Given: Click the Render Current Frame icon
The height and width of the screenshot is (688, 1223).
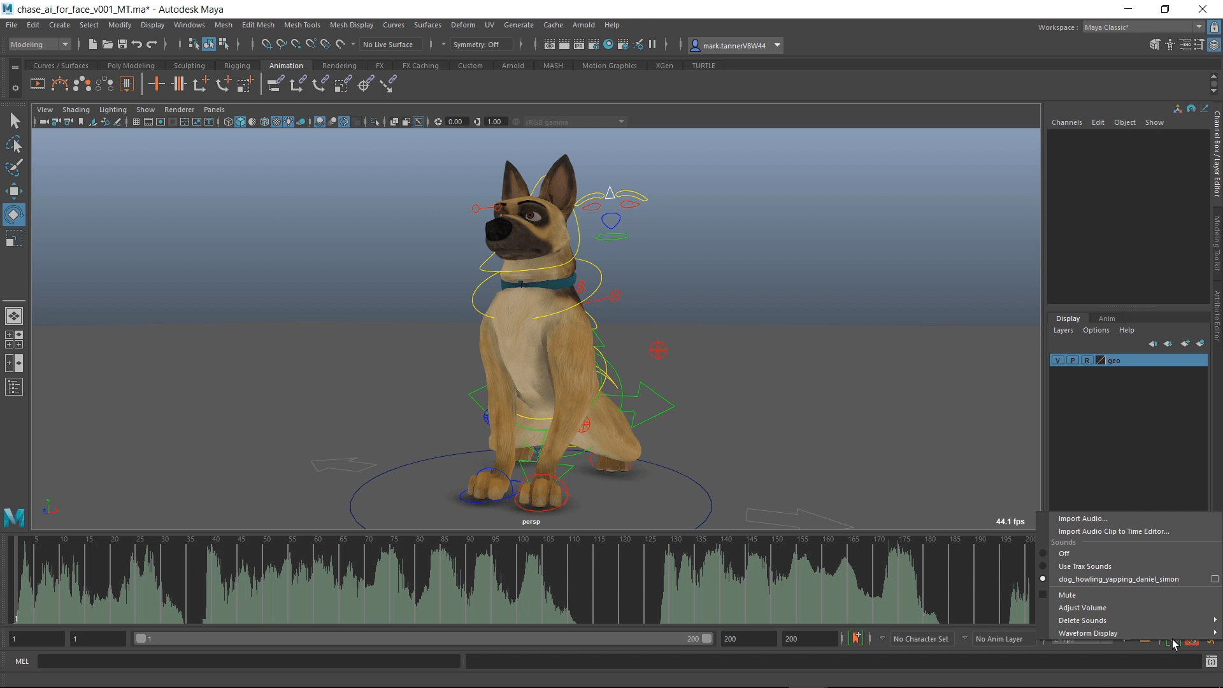Looking at the screenshot, I should 564,45.
